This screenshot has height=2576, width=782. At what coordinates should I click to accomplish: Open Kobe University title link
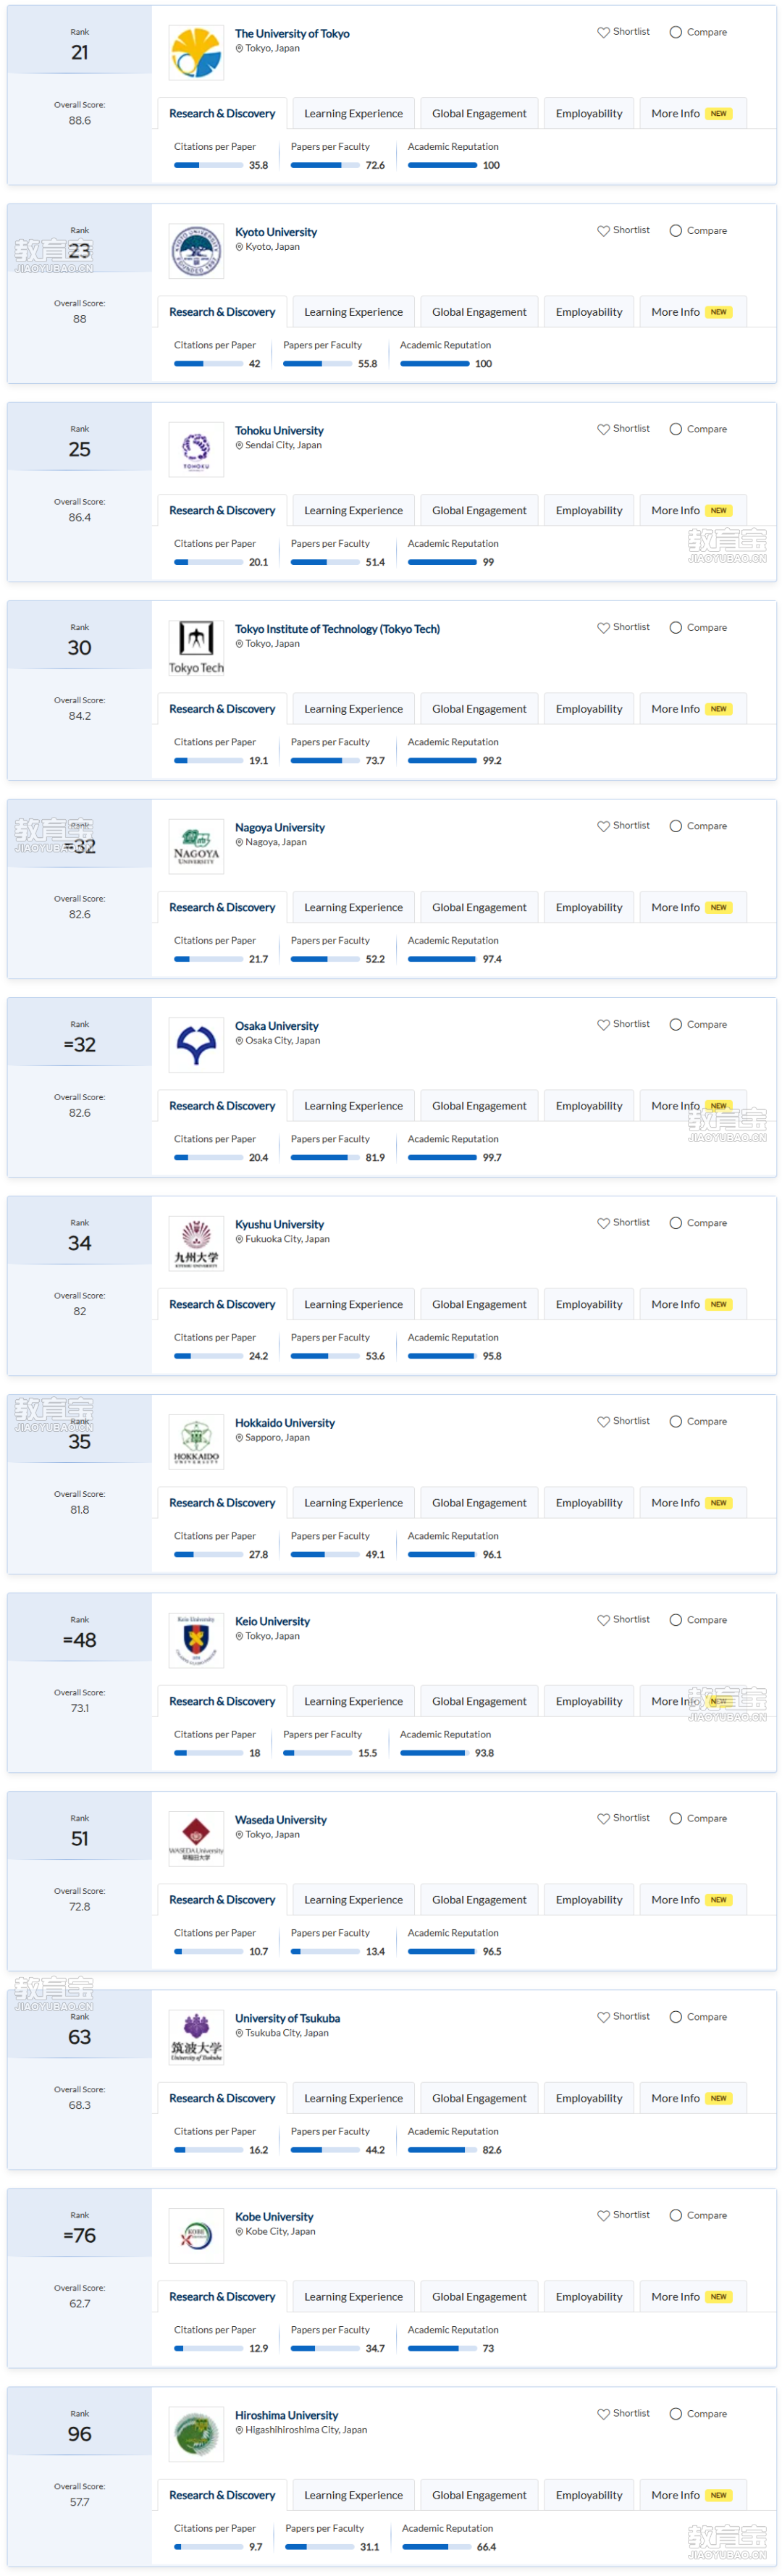tap(274, 2217)
